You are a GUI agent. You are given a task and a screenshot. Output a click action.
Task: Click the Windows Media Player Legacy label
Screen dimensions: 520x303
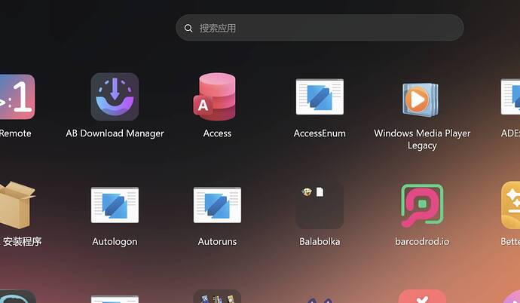click(422, 139)
